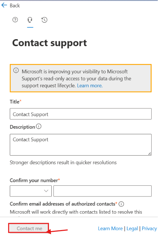
Task: Open the Learn More footer link
Action: pos(110,228)
